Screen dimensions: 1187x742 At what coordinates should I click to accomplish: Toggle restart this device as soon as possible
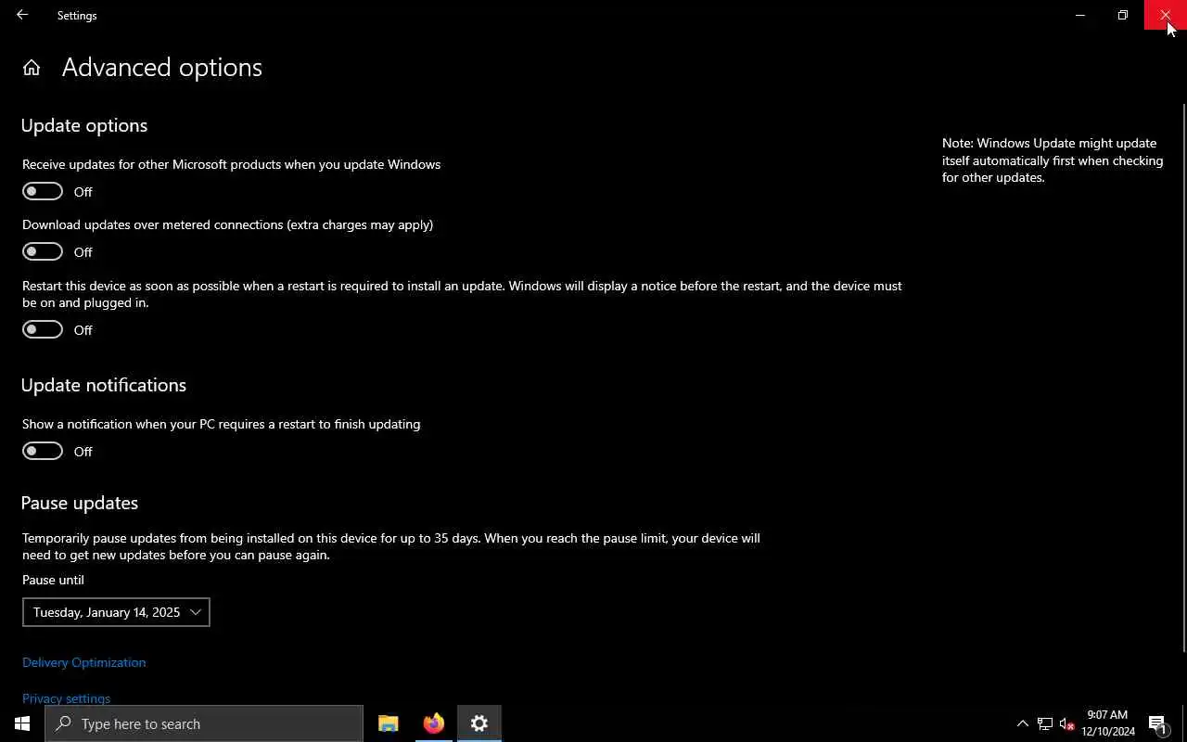click(x=43, y=329)
